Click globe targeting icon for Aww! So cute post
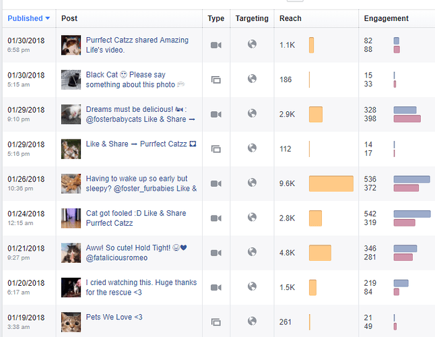This screenshot has height=337, width=435. pyautogui.click(x=252, y=252)
